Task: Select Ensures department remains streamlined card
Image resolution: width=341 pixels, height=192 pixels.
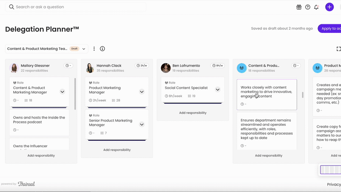Action: click(x=267, y=131)
